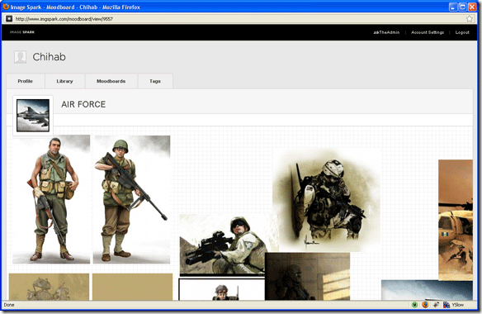This screenshot has width=482, height=314.
Task: Click the Firefox logo in the title bar
Action: tap(6, 7)
